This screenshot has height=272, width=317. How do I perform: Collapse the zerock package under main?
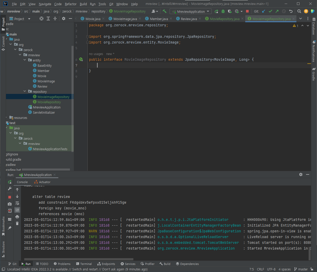[x=15, y=50]
